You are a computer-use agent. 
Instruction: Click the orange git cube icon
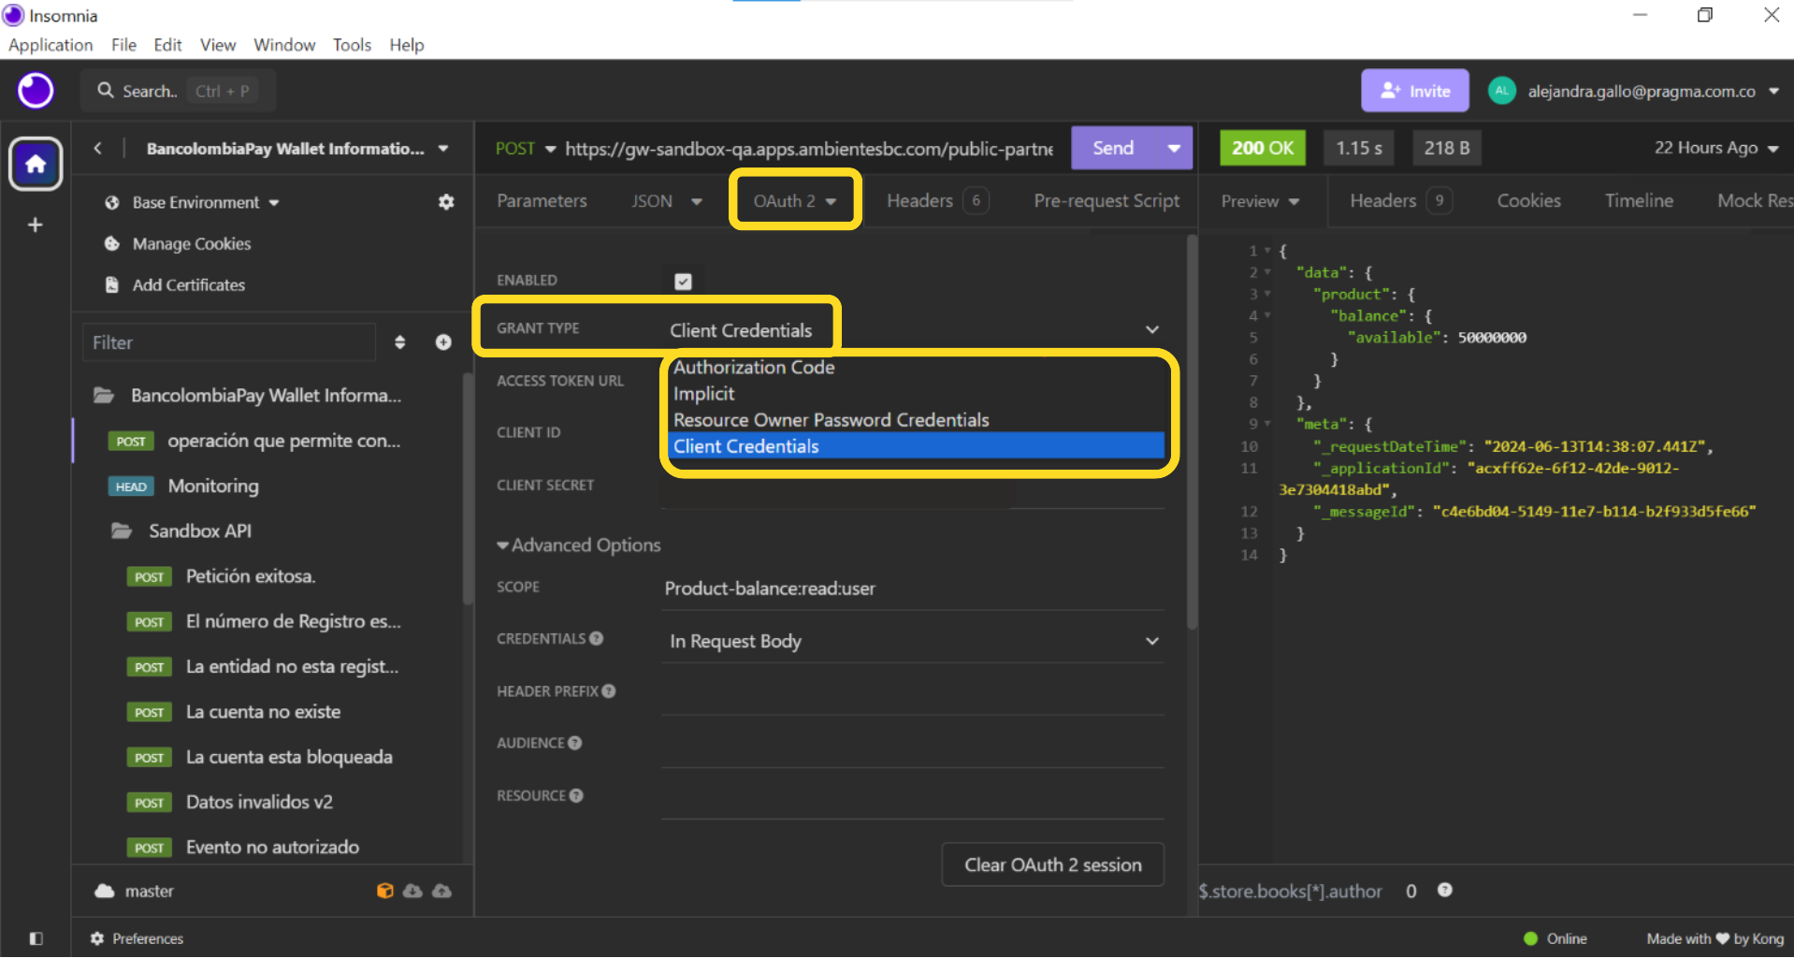(x=384, y=891)
